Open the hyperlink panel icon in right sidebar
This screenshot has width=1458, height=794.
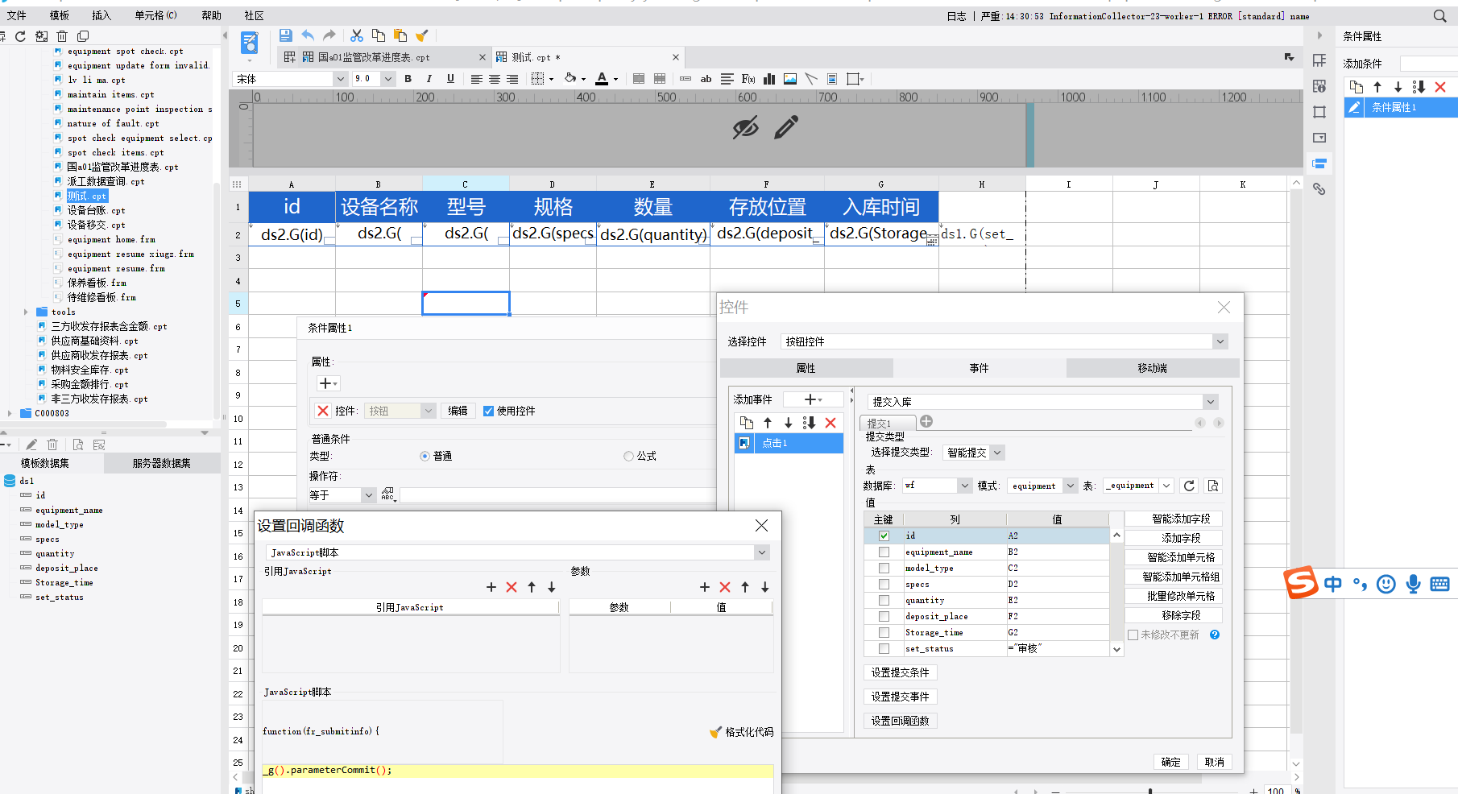coord(1319,189)
